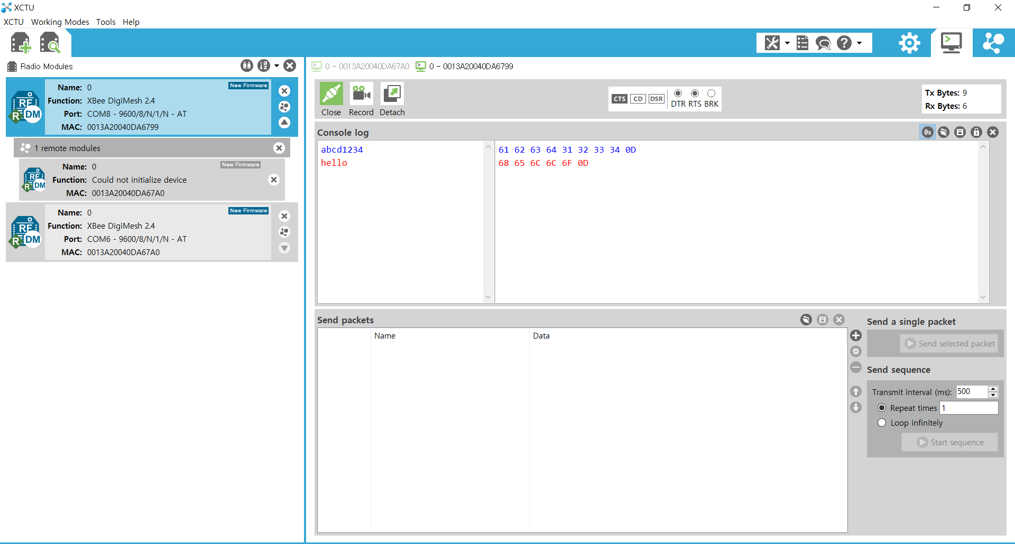
Task: Toggle the DTR line radio
Action: click(x=678, y=93)
